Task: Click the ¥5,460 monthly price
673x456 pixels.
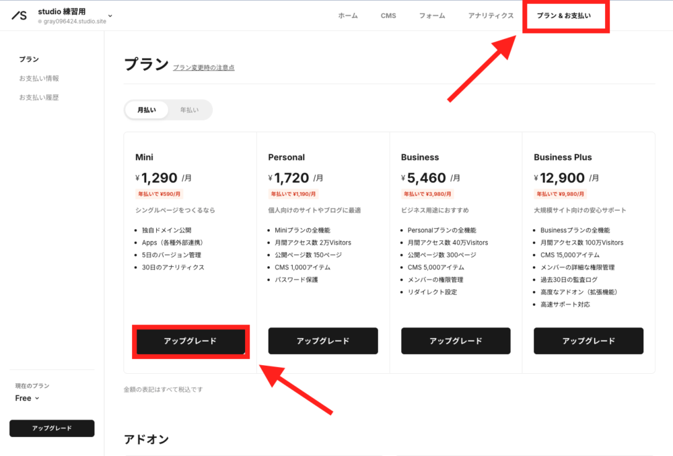Action: (431, 177)
